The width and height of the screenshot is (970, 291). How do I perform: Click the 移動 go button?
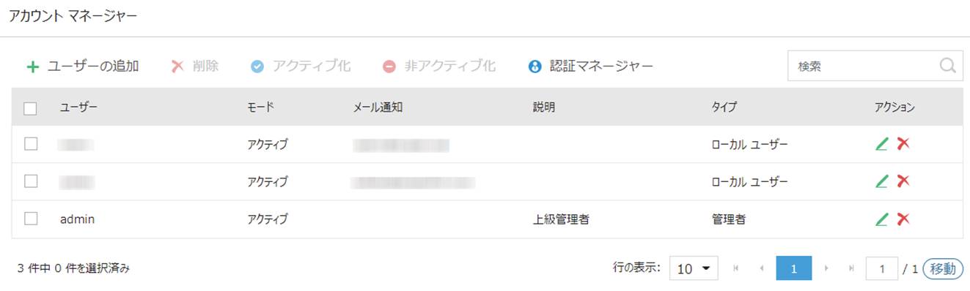(942, 268)
